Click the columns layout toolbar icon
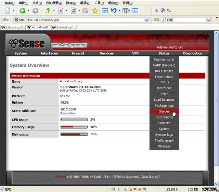Image resolution: width=219 pixels, height=192 pixels. tap(126, 11)
